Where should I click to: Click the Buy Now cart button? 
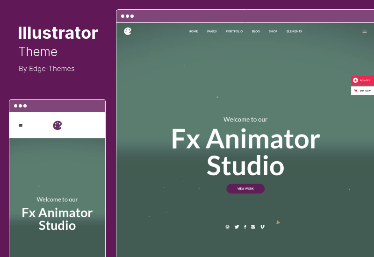[362, 91]
